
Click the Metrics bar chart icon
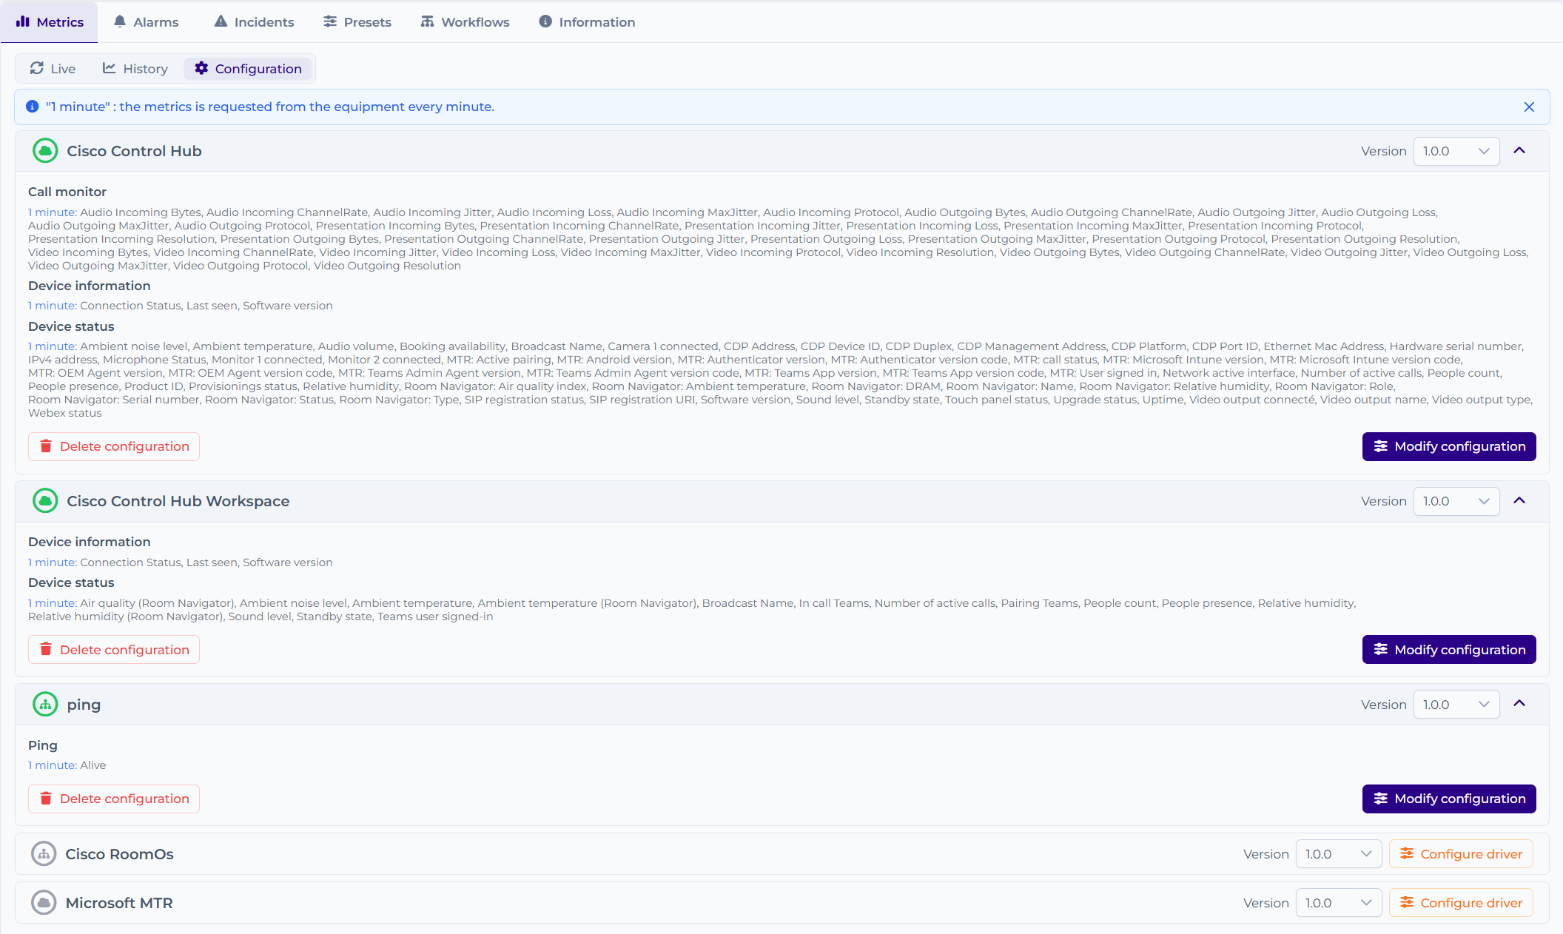point(23,21)
